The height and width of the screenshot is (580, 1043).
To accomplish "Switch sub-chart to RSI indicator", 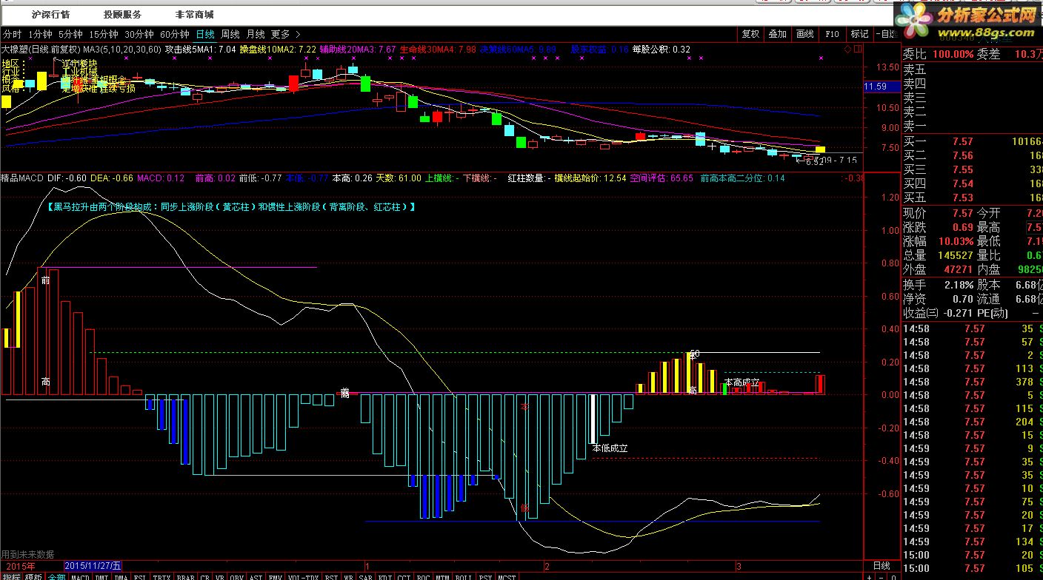I will coord(332,576).
